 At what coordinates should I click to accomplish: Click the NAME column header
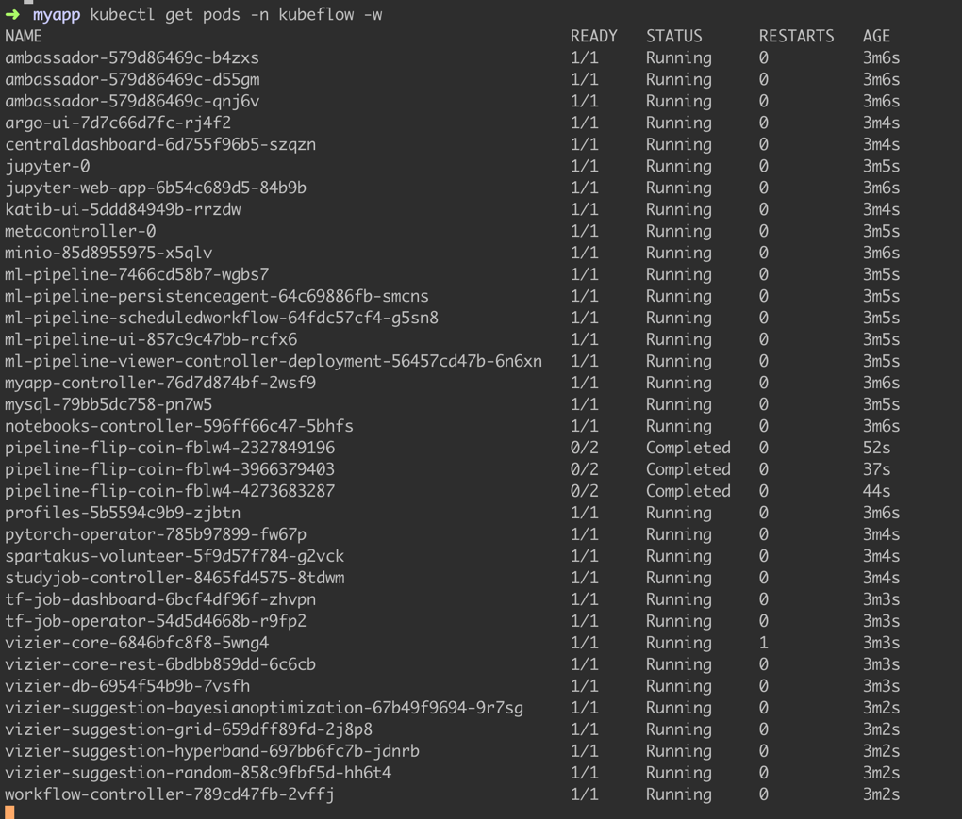[24, 37]
